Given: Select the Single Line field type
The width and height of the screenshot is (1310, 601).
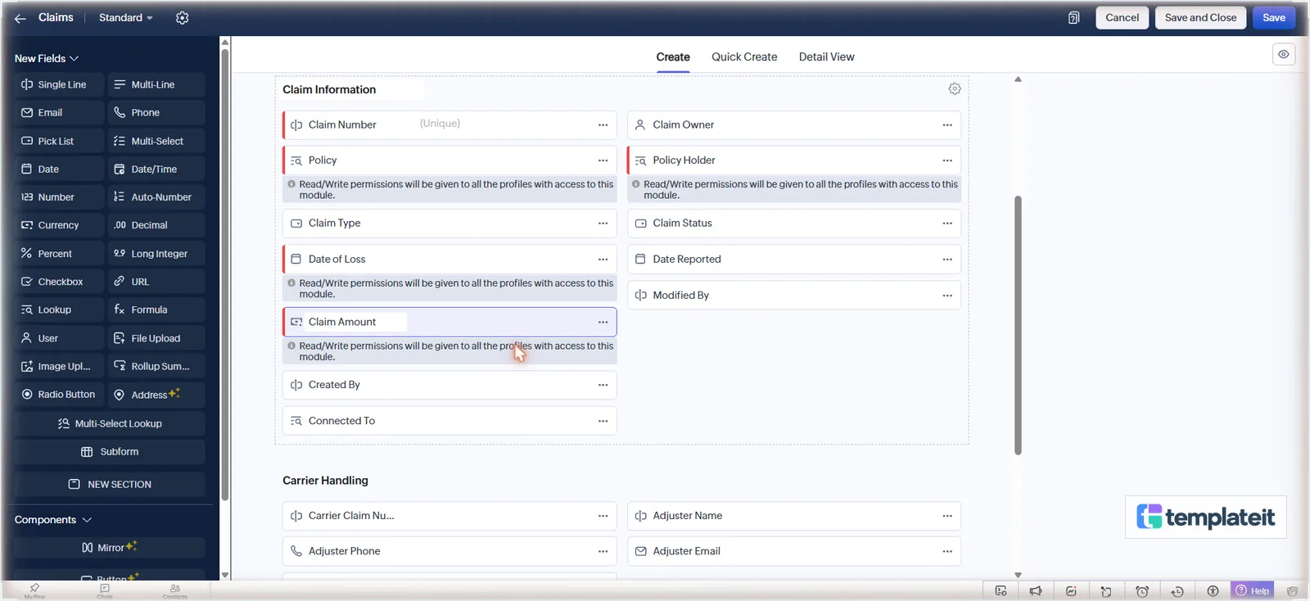Looking at the screenshot, I should click(x=60, y=85).
